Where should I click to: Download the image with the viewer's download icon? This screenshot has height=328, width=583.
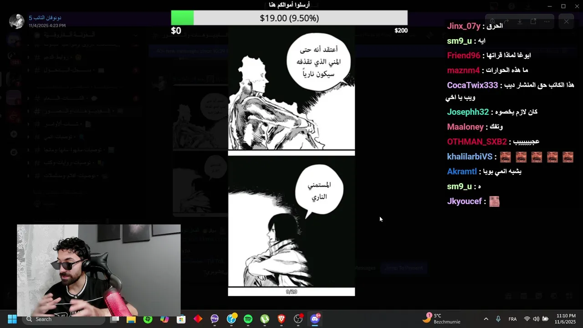tap(520, 21)
